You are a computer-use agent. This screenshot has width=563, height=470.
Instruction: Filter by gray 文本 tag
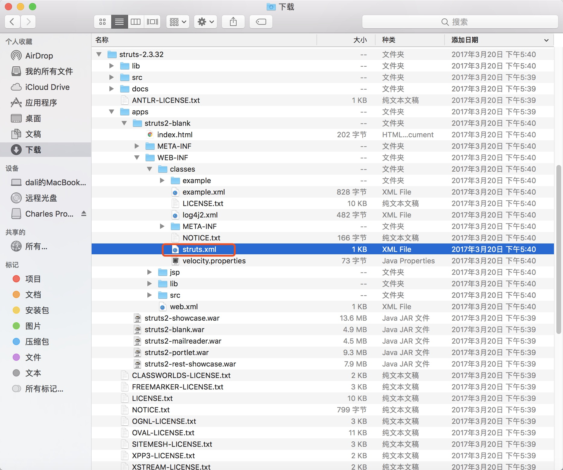point(46,373)
